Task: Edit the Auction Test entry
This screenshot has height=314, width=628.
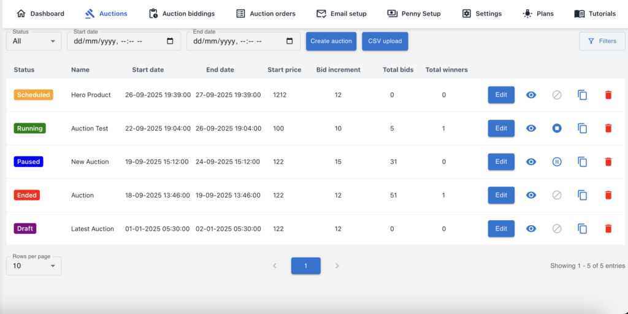Action: pyautogui.click(x=501, y=128)
